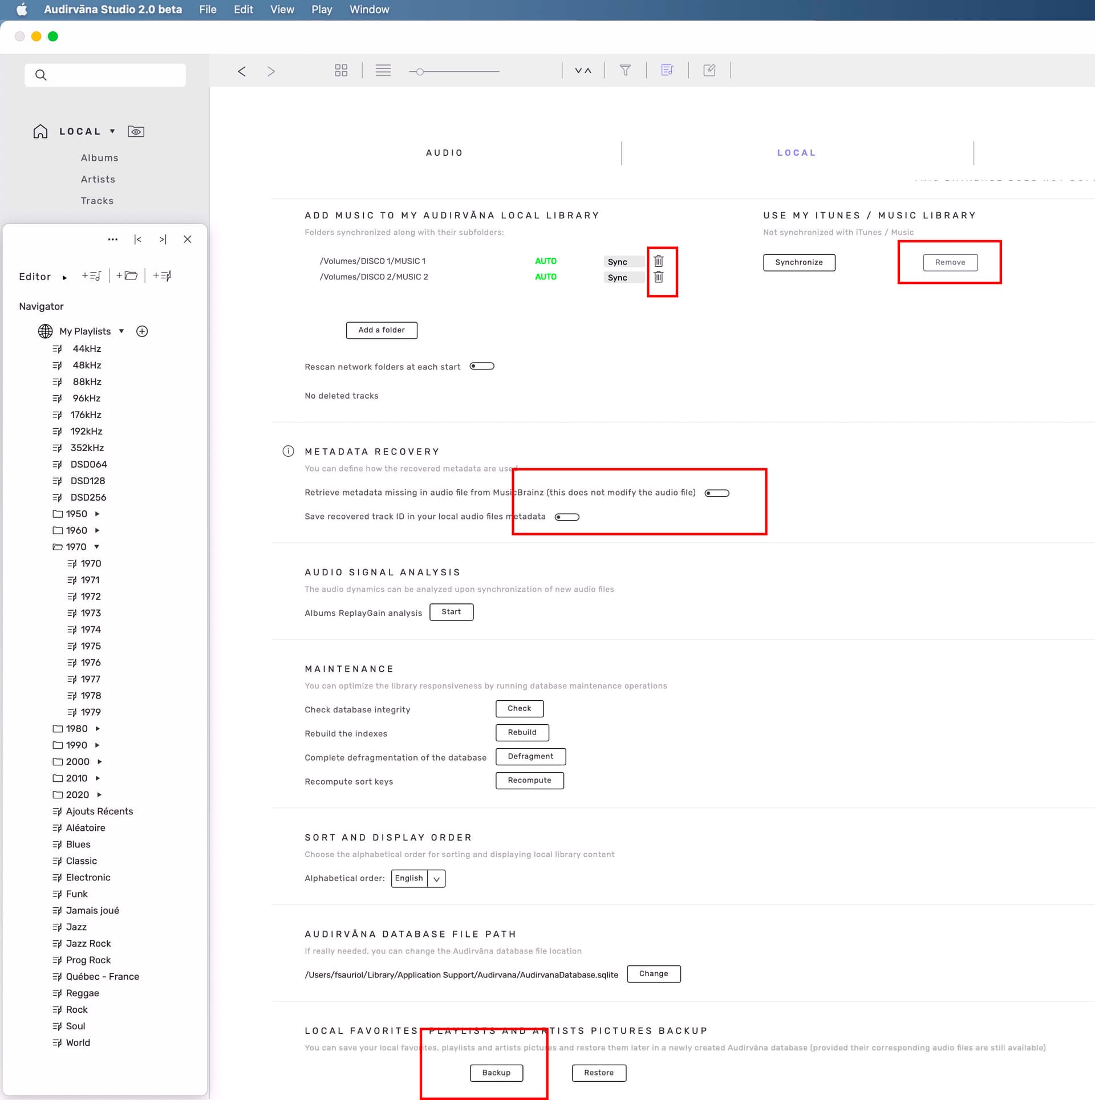Viewport: 1095px width, 1100px height.
Task: Click the search magnifier icon
Action: click(x=40, y=75)
